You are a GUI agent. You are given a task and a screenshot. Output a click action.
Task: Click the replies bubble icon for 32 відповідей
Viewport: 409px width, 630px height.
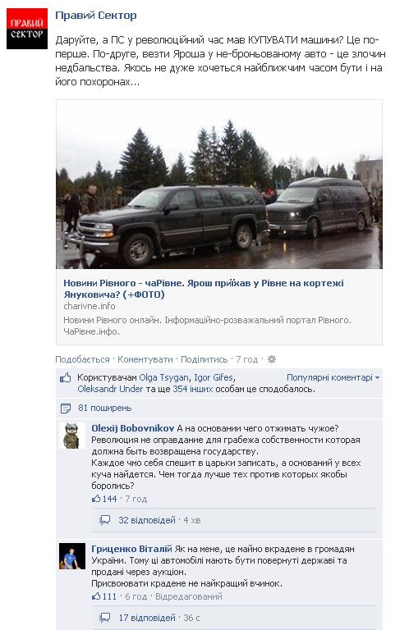[x=105, y=520]
